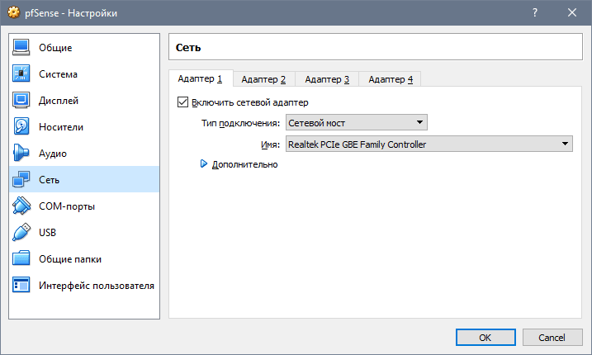Screen dimensions: 592x355
Task: Open the Адаптер 4 tab
Action: tap(391, 79)
